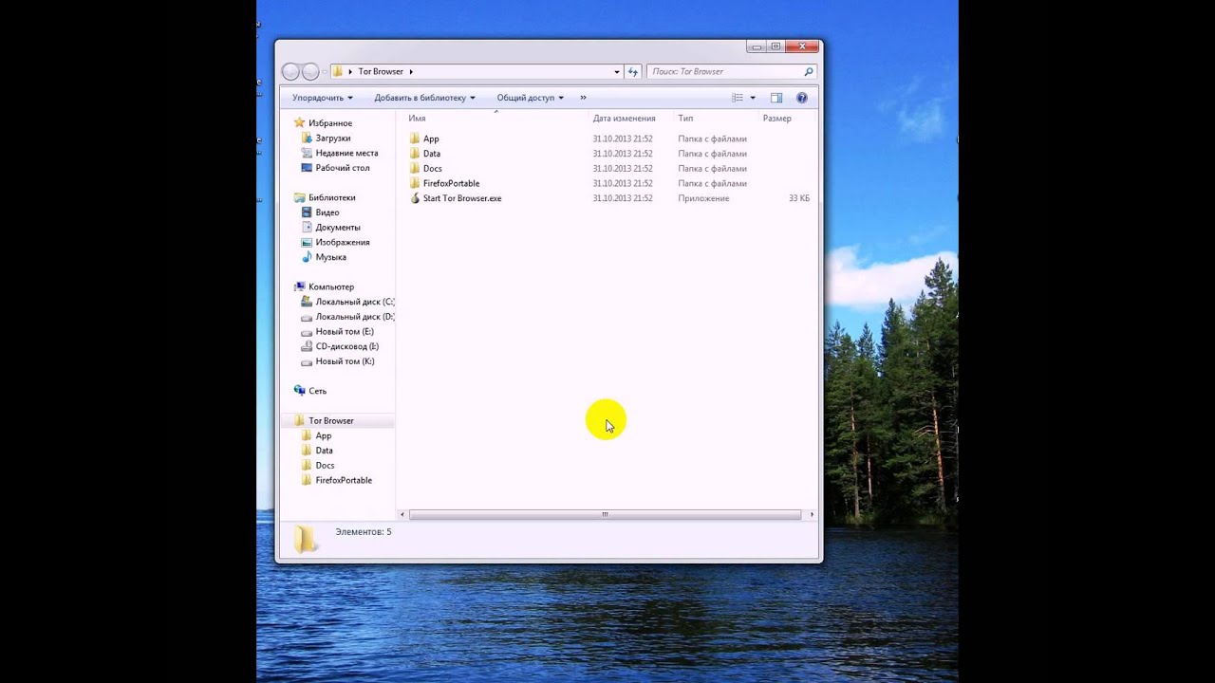Select Start Tor Browser.exe application

tap(462, 198)
